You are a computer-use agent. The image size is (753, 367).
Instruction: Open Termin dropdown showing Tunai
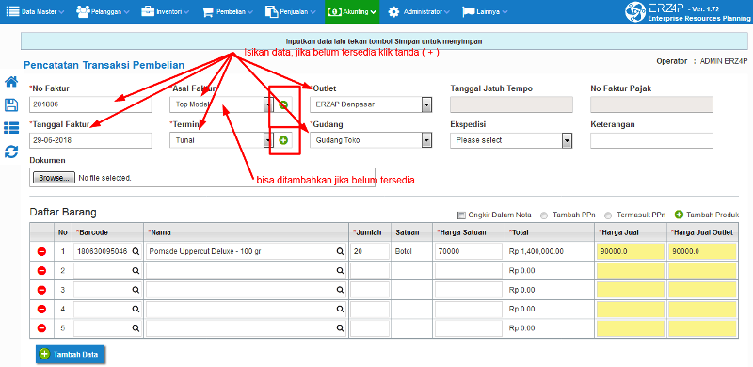pyautogui.click(x=221, y=140)
